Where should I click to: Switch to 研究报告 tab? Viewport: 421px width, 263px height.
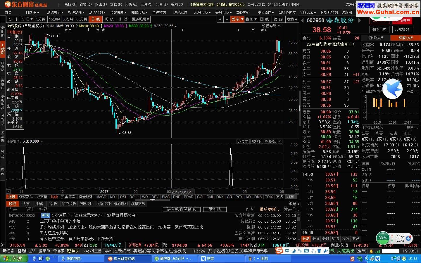point(69,204)
